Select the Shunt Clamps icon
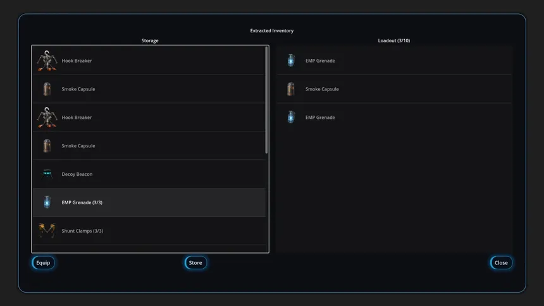Screen dimensions: 544x306 pyautogui.click(x=47, y=231)
